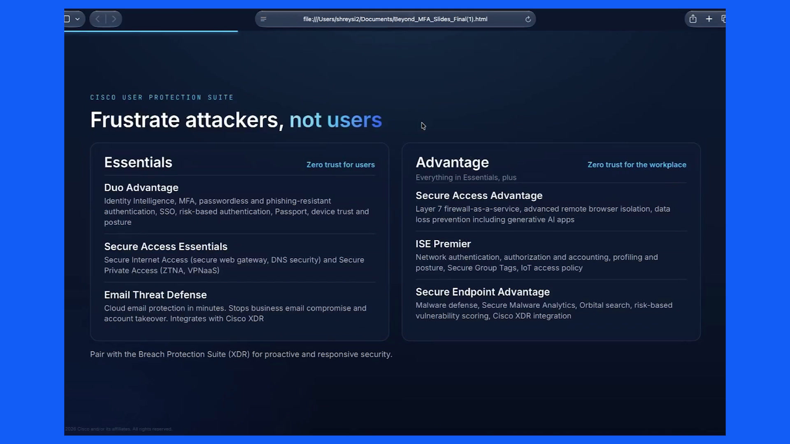This screenshot has width=790, height=444.
Task: Click the description starting 'Secure Internet Access'
Action: (234, 265)
